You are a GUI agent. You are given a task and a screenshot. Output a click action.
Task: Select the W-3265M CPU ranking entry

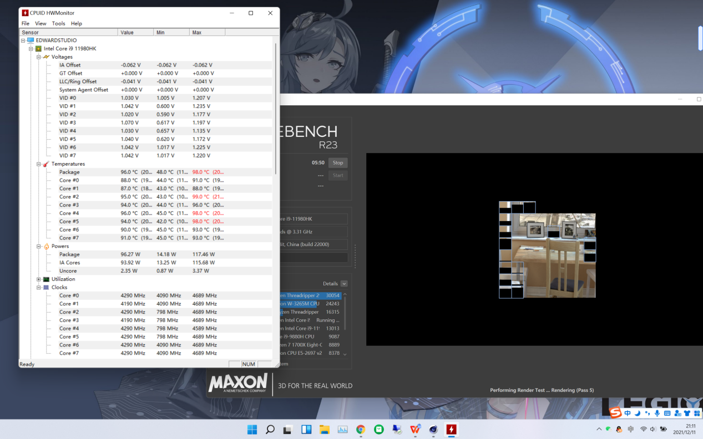312,304
